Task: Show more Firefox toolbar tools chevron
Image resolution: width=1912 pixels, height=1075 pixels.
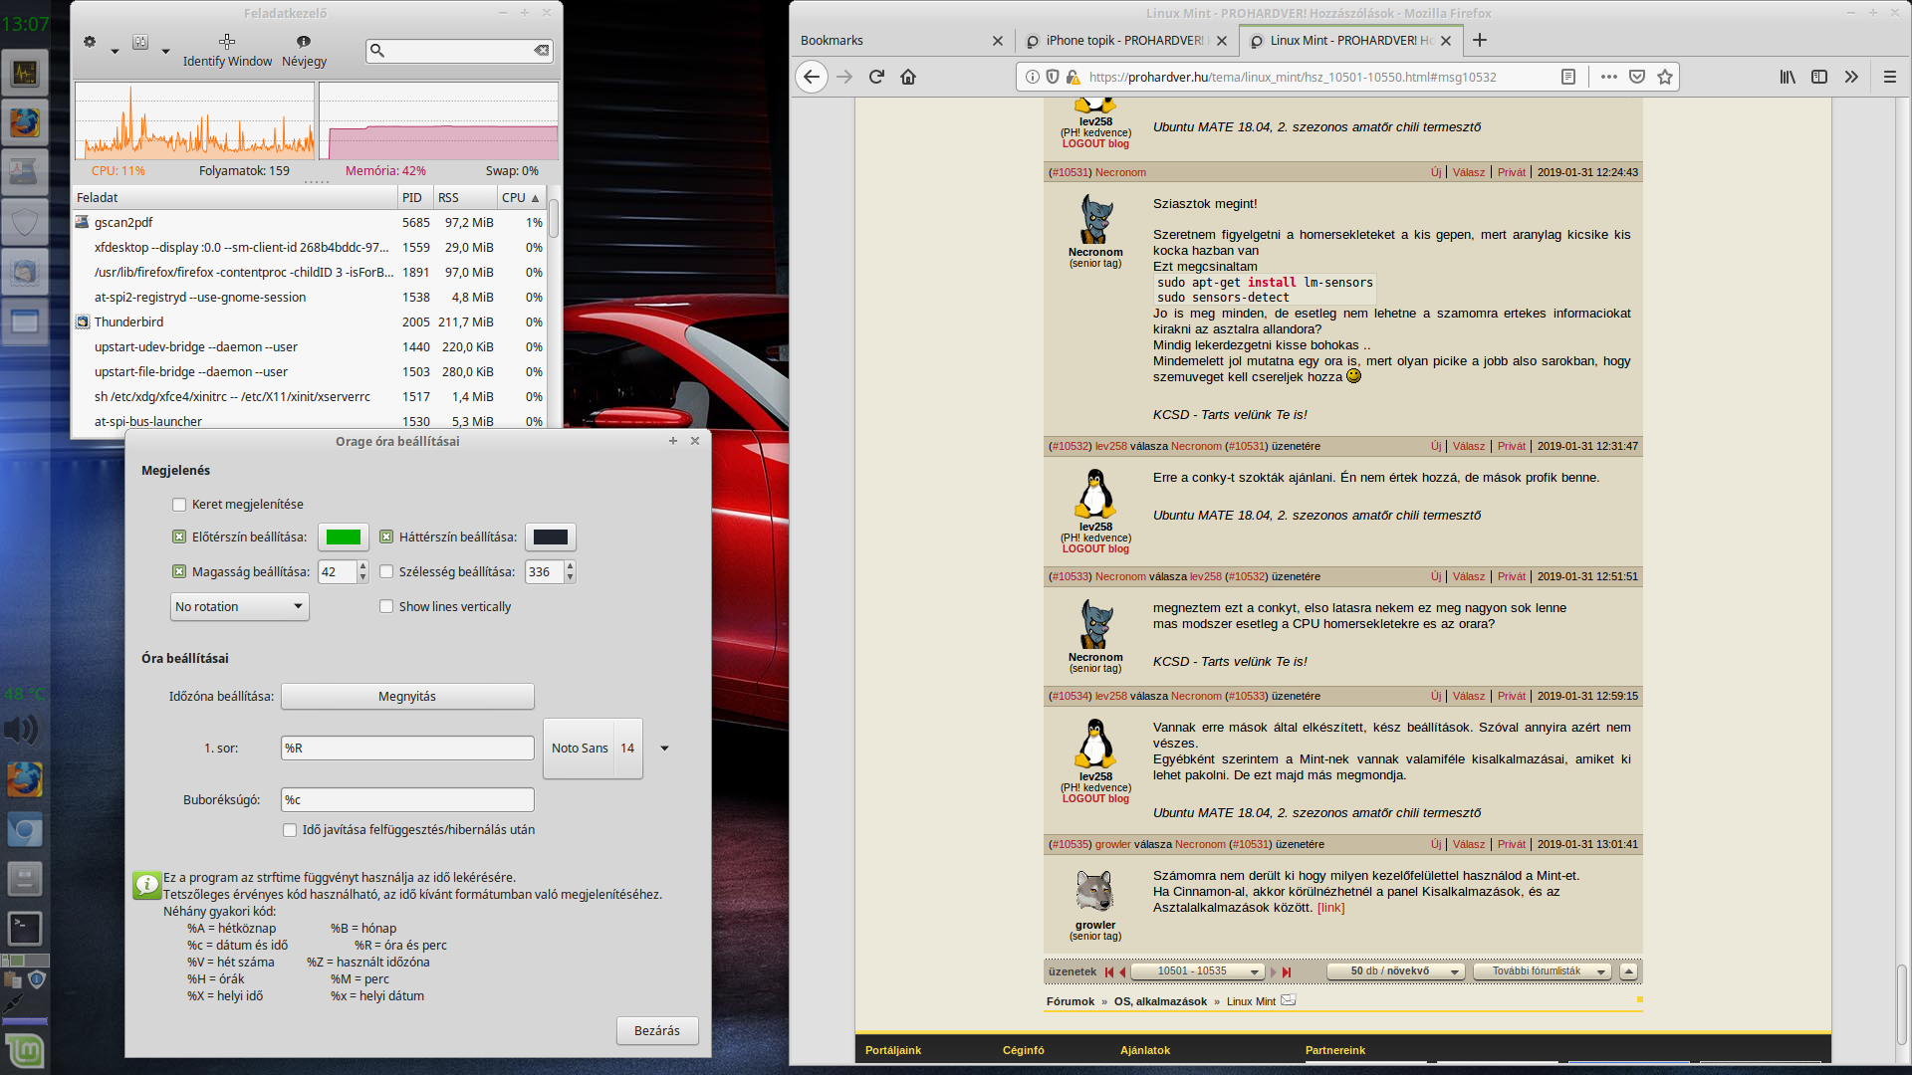Action: [x=1851, y=77]
